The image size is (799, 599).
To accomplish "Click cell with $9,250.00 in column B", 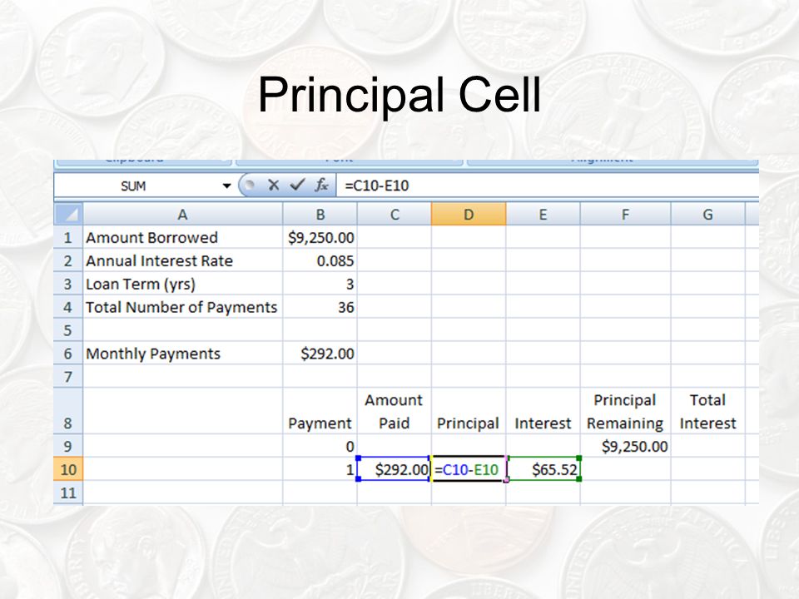I will coord(320,237).
